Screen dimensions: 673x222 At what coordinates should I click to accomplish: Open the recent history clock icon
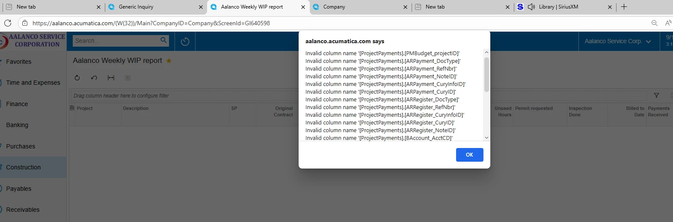point(185,41)
